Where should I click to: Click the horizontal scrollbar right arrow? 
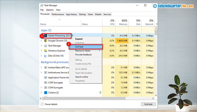point(153,98)
